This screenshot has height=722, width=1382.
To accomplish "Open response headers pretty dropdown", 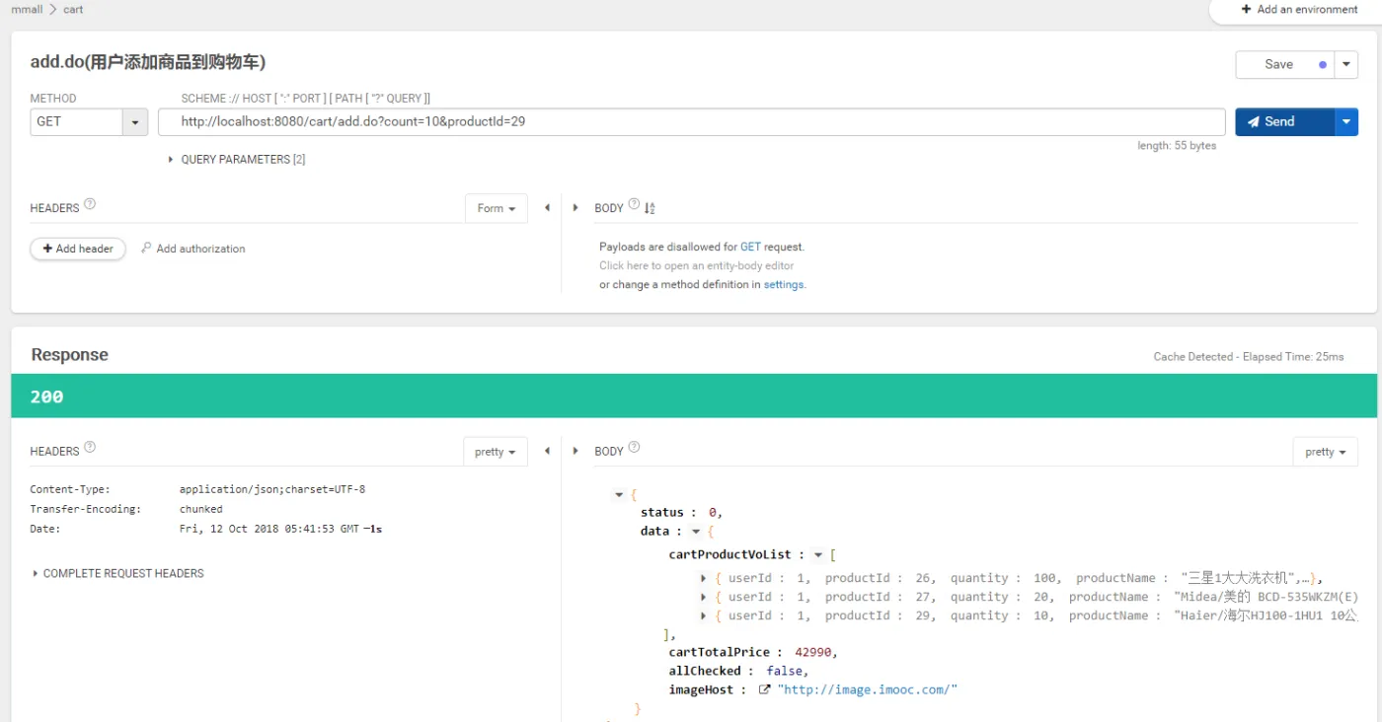I will pyautogui.click(x=496, y=451).
